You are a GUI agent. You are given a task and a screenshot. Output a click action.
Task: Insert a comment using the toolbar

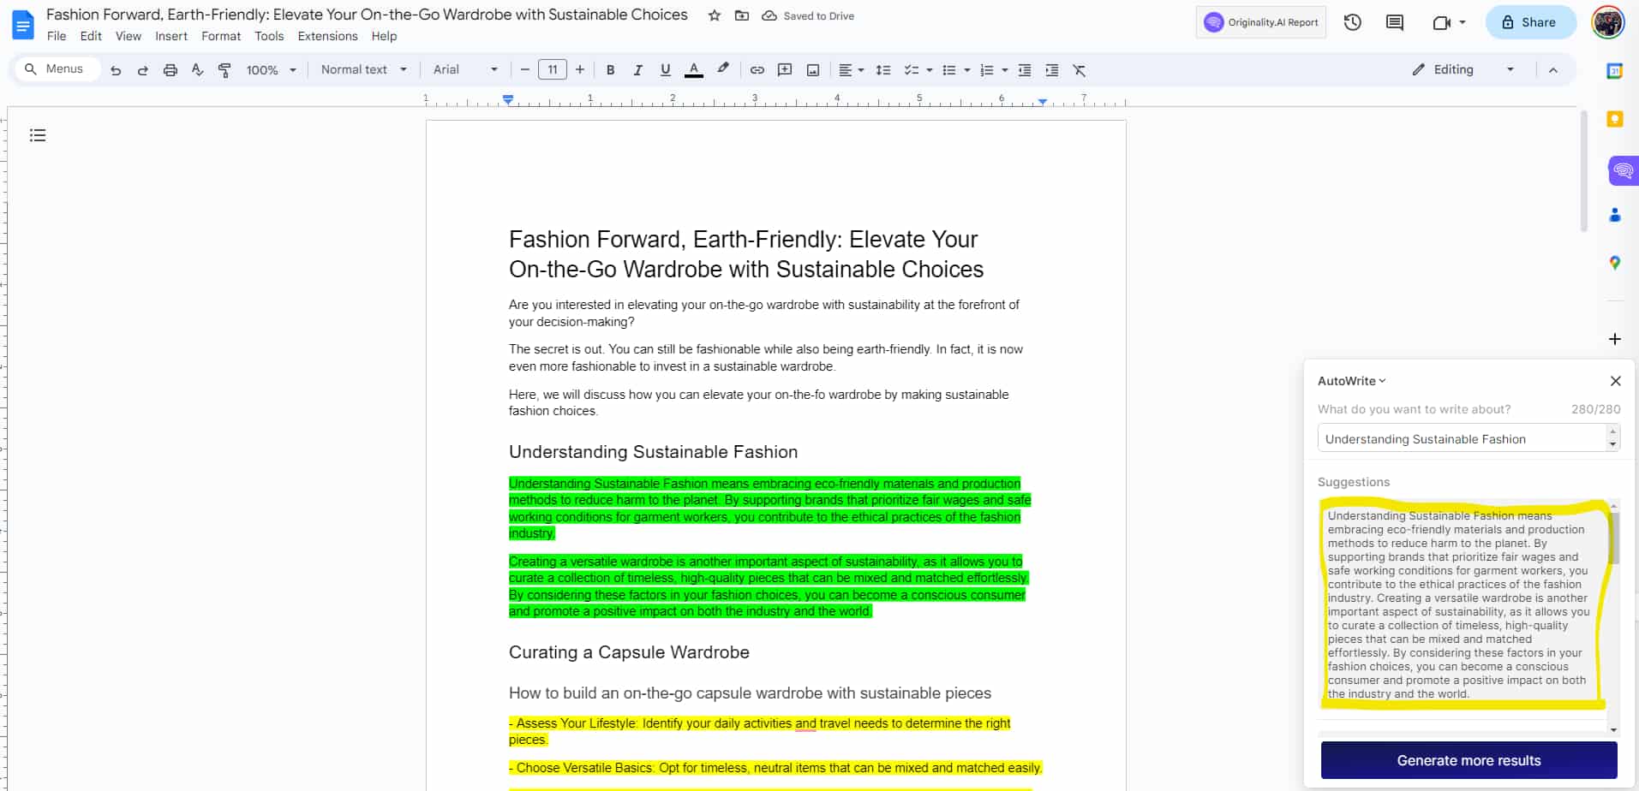tap(784, 69)
